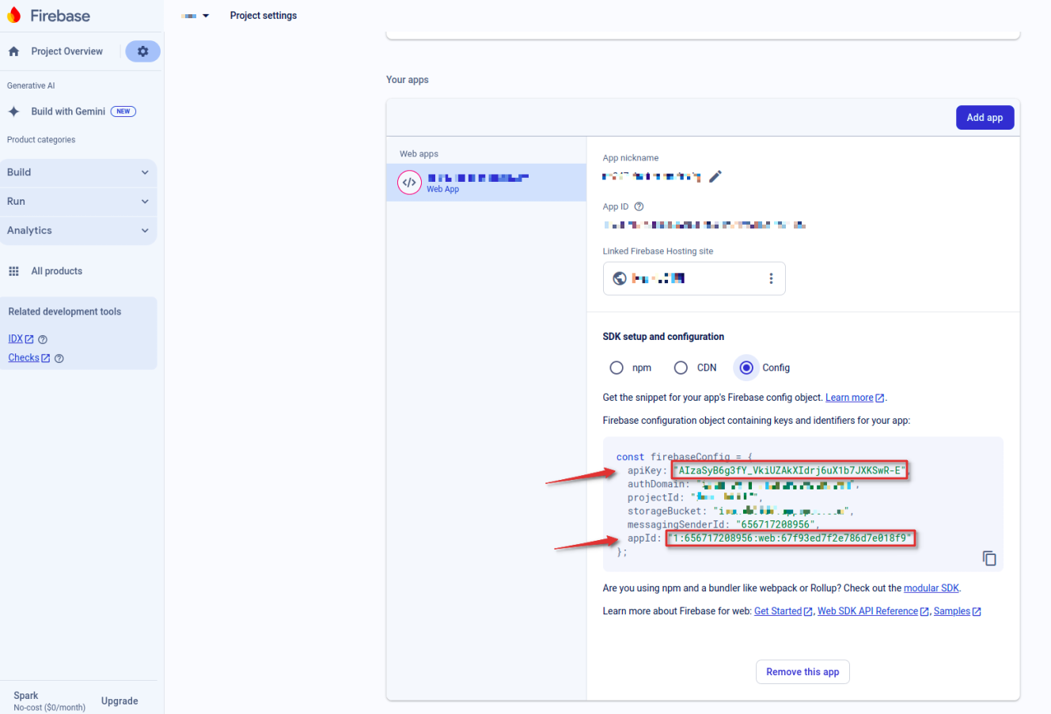The height and width of the screenshot is (714, 1051).
Task: Open the Get Started link
Action: coord(783,611)
